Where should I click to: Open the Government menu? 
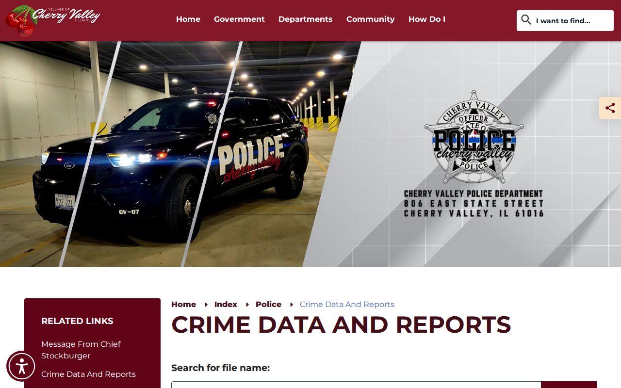(239, 19)
